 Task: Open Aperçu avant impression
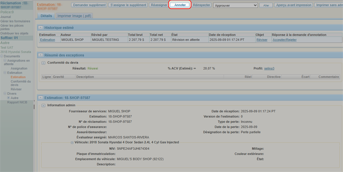tap(294, 5)
